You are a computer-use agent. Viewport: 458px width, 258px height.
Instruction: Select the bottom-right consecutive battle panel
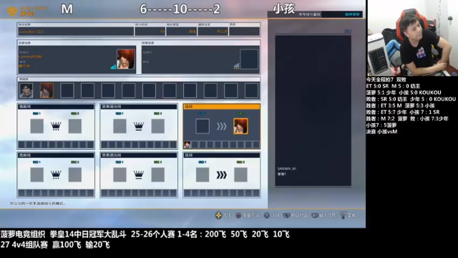coord(222,175)
